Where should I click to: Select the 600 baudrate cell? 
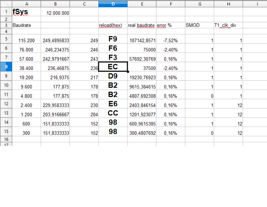27,122
